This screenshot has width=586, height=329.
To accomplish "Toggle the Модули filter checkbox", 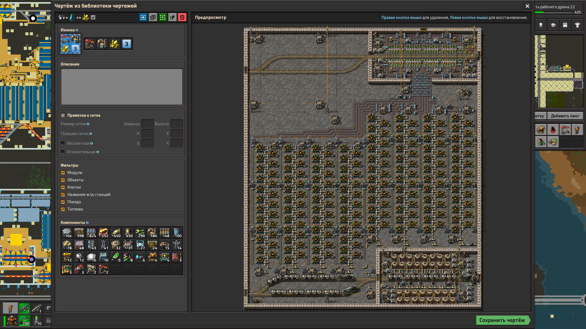I will (63, 173).
